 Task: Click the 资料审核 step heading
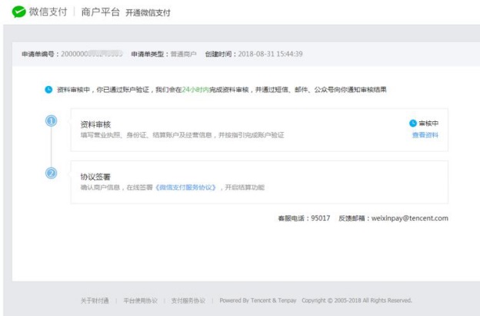point(95,123)
